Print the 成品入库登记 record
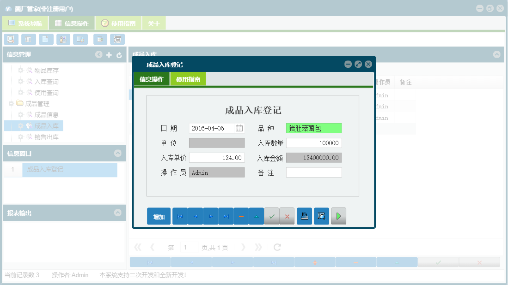Screen dimensions: 508x285 [304, 216]
